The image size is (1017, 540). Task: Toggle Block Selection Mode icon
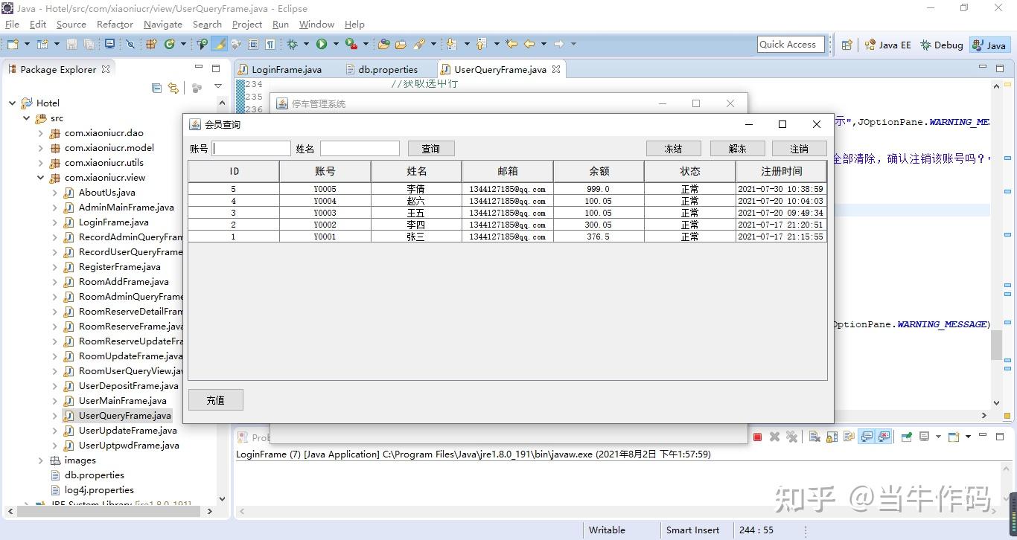(x=253, y=45)
